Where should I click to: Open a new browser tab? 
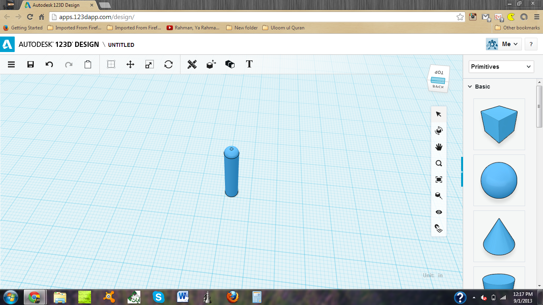tap(105, 5)
